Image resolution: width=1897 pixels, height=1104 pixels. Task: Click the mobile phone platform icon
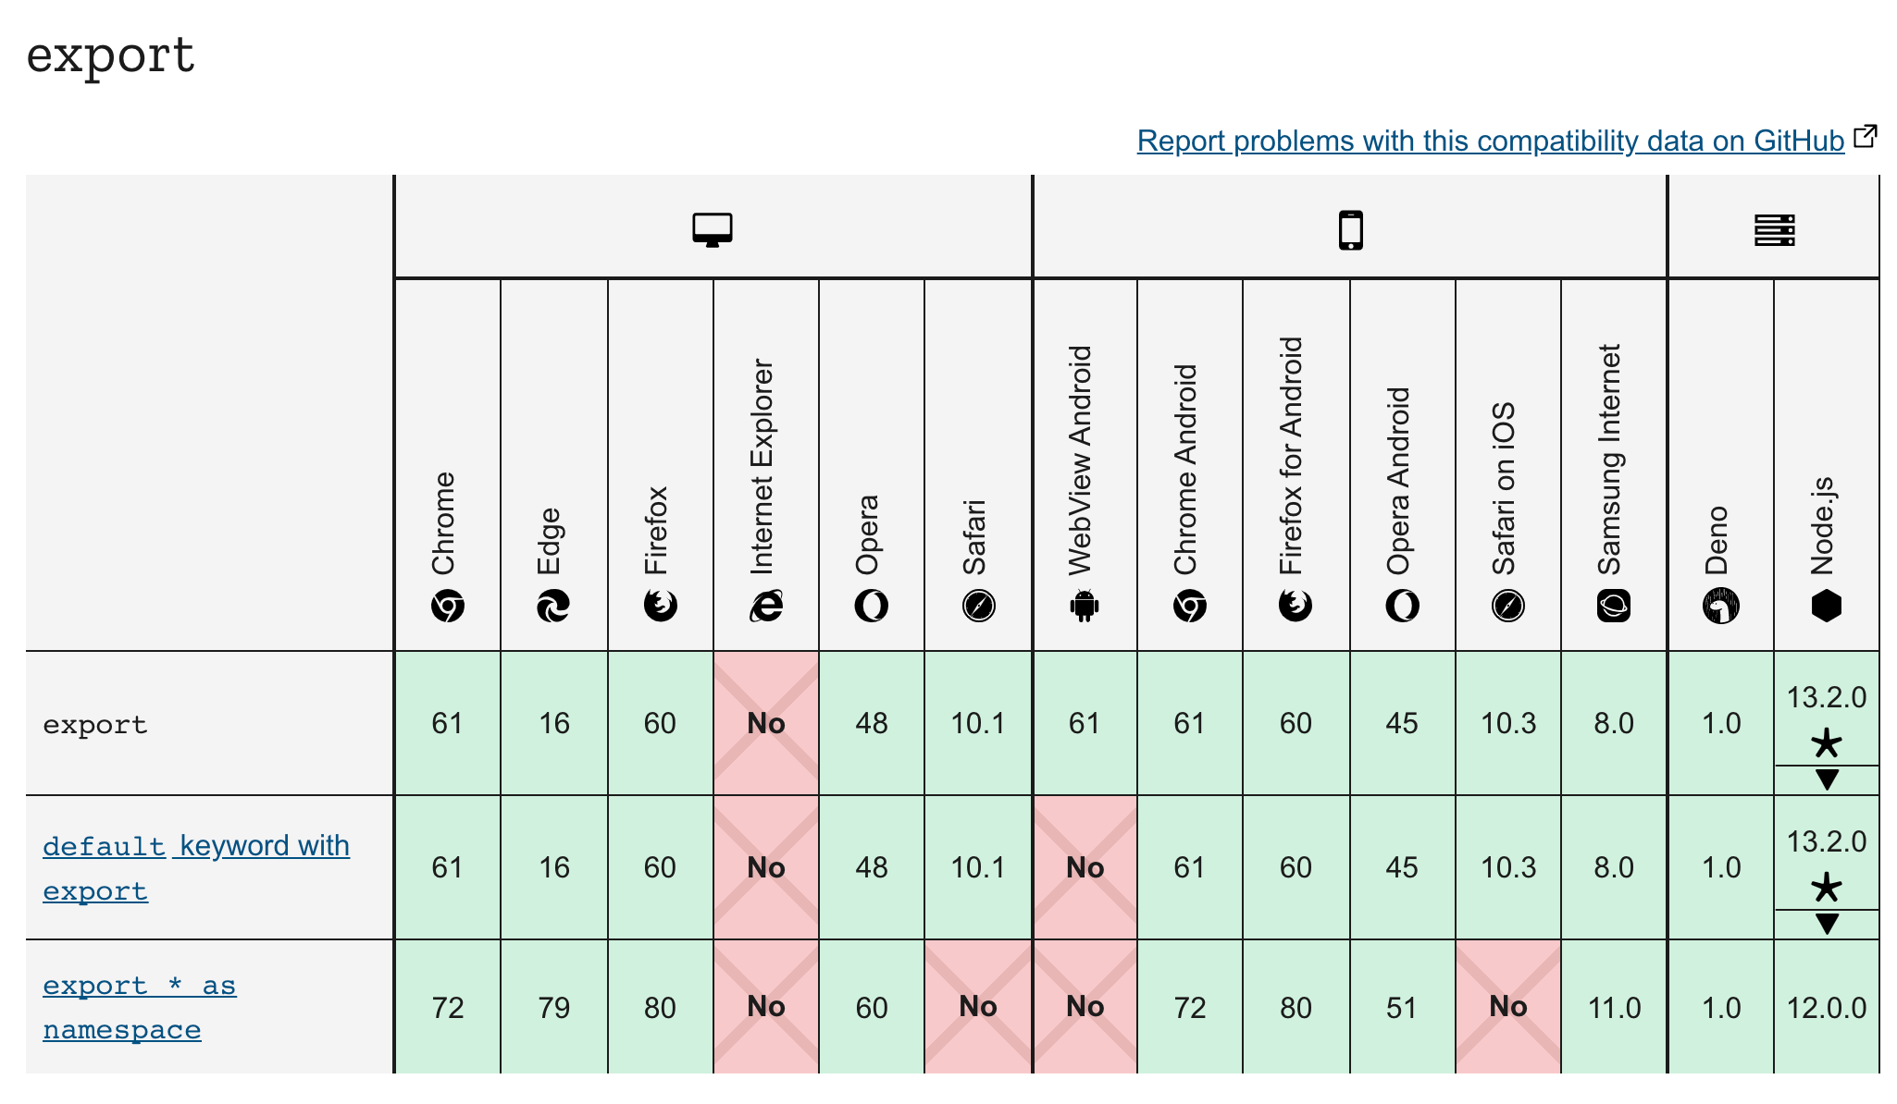(x=1350, y=229)
